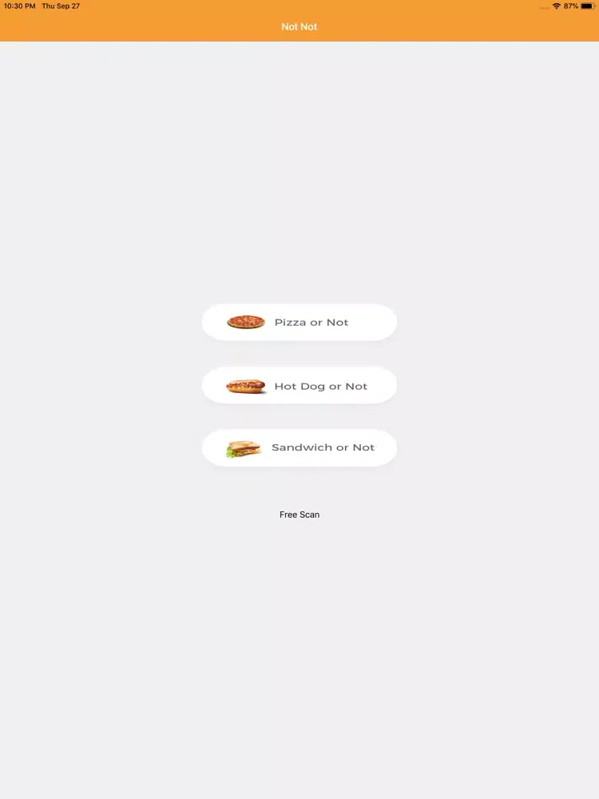Click the word 'Scan' in Free Scan

click(310, 515)
